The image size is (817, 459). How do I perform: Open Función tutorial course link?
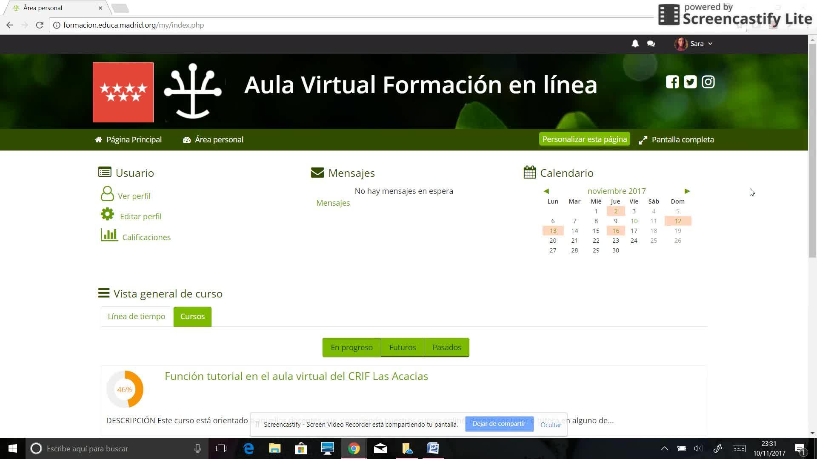point(296,377)
